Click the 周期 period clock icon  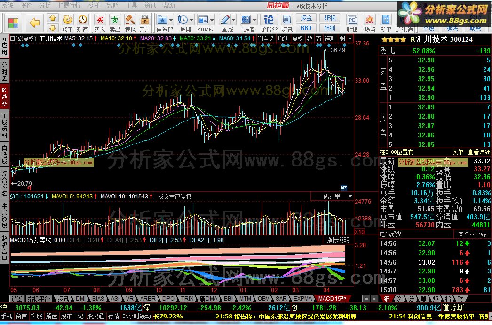pyautogui.click(x=183, y=20)
